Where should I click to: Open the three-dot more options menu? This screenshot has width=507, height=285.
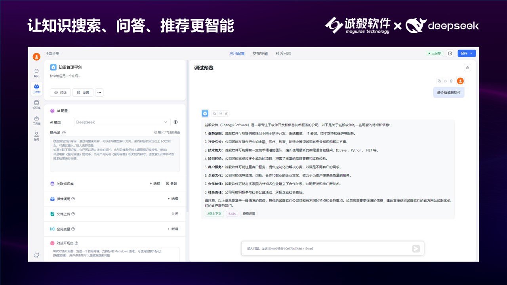click(99, 93)
